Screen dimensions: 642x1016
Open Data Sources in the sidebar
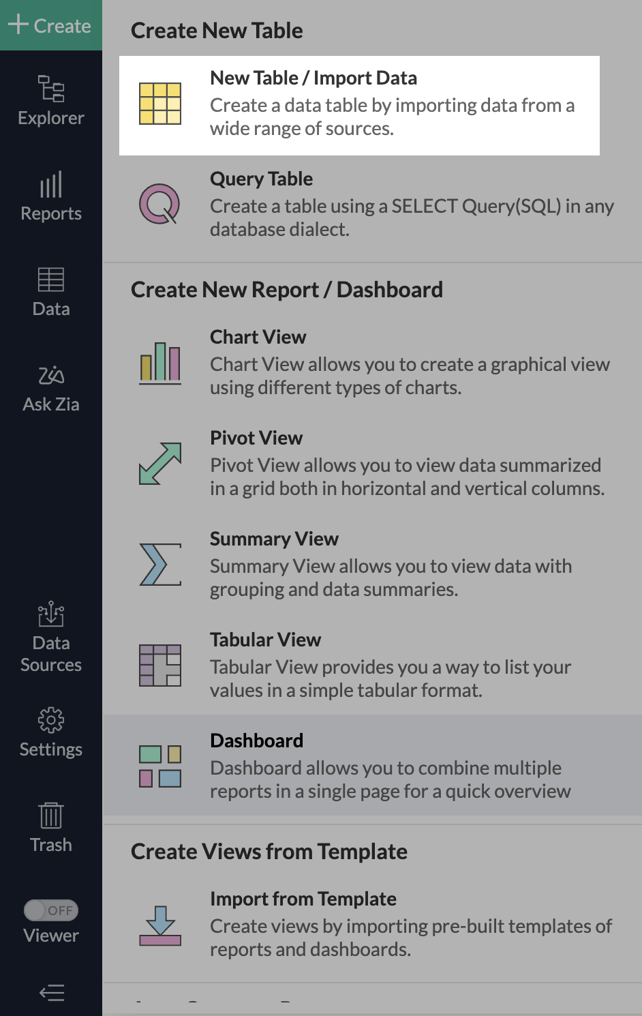[x=51, y=614]
